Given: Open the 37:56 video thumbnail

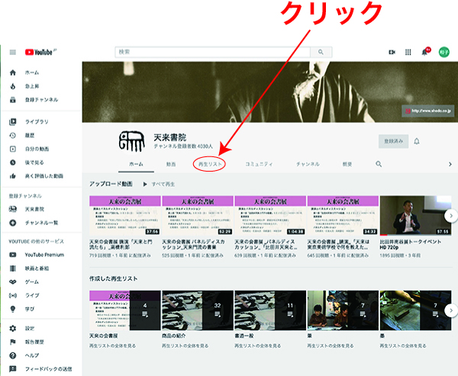Looking at the screenshot, I should pos(124,216).
